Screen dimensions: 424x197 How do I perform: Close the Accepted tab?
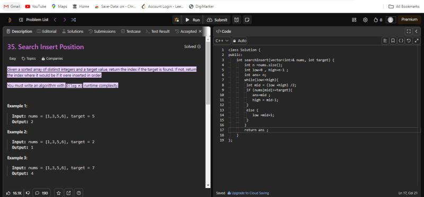pyautogui.click(x=200, y=31)
